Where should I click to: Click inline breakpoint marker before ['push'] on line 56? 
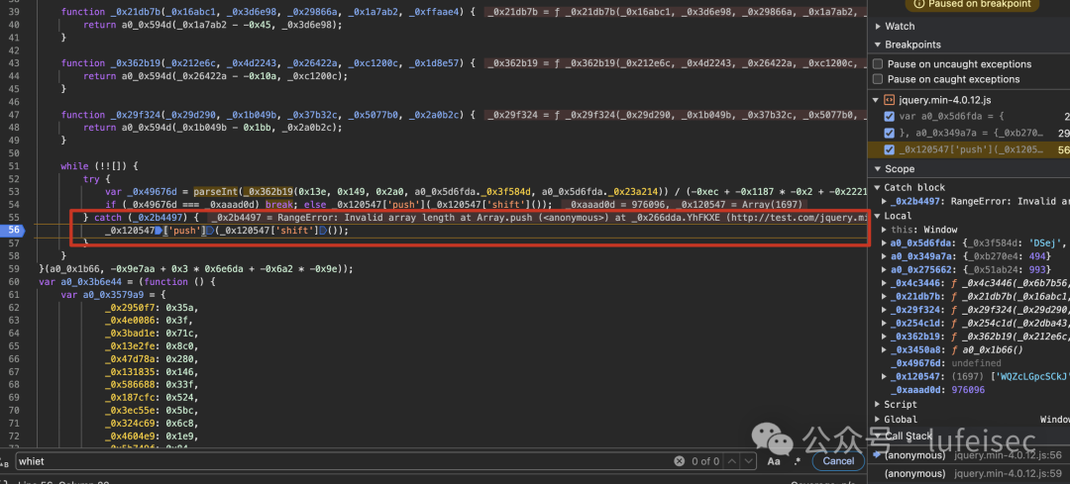coord(158,231)
